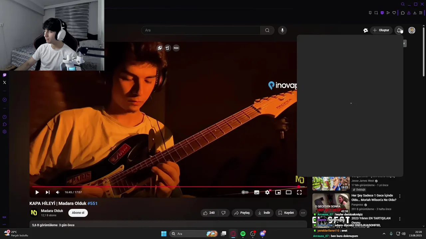Screen dimensions: 426x239
Task: Play the video
Action: pyautogui.click(x=37, y=192)
